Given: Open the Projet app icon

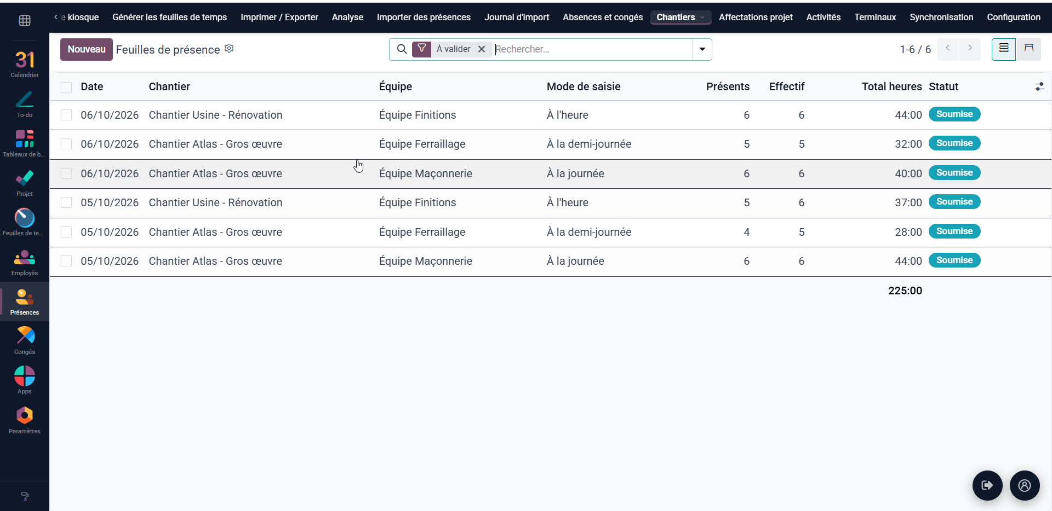Looking at the screenshot, I should pyautogui.click(x=25, y=183).
